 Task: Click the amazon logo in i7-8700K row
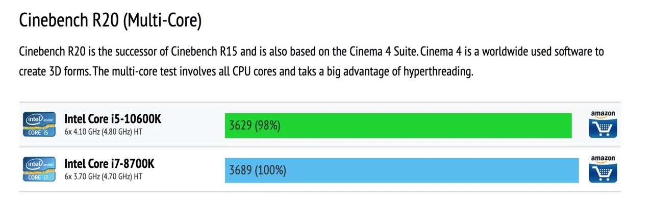click(x=603, y=159)
